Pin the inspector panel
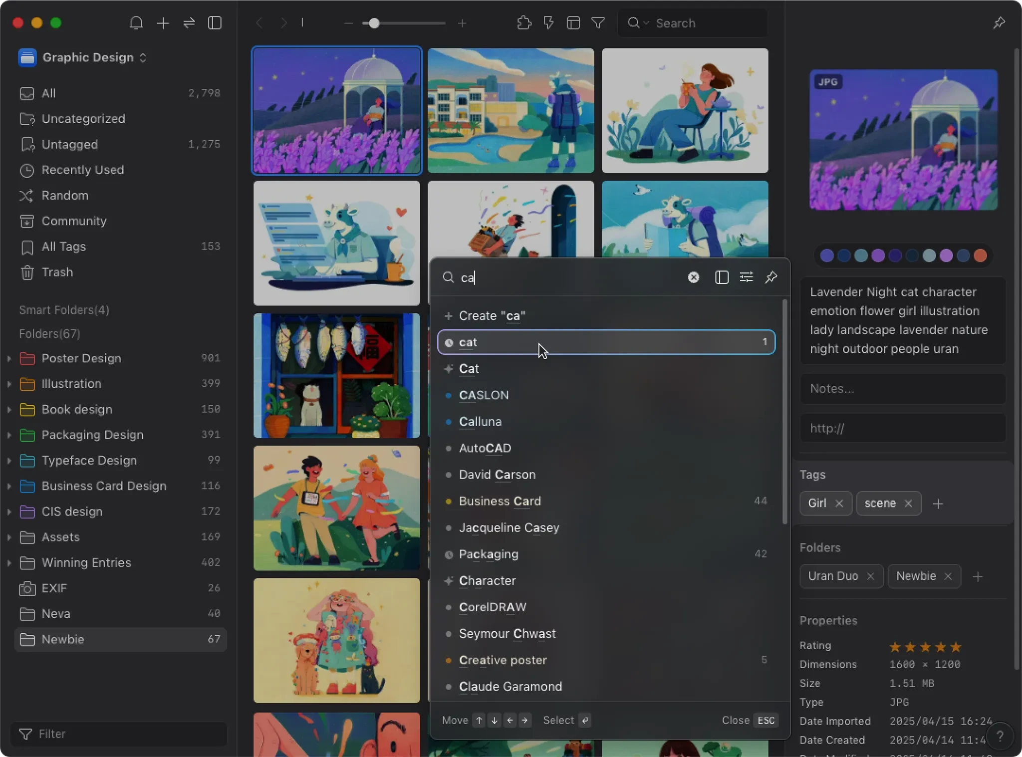Screen dimensions: 1022x757 click(x=999, y=23)
